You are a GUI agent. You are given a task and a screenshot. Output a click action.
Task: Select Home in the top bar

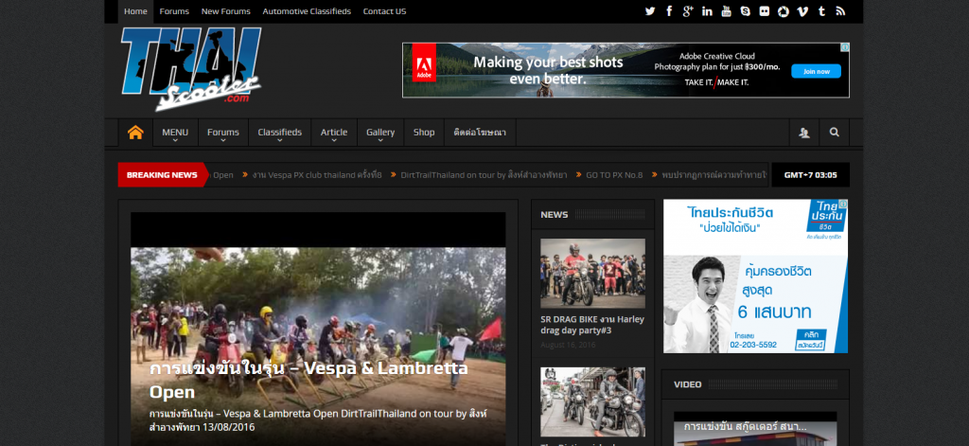[x=135, y=11]
